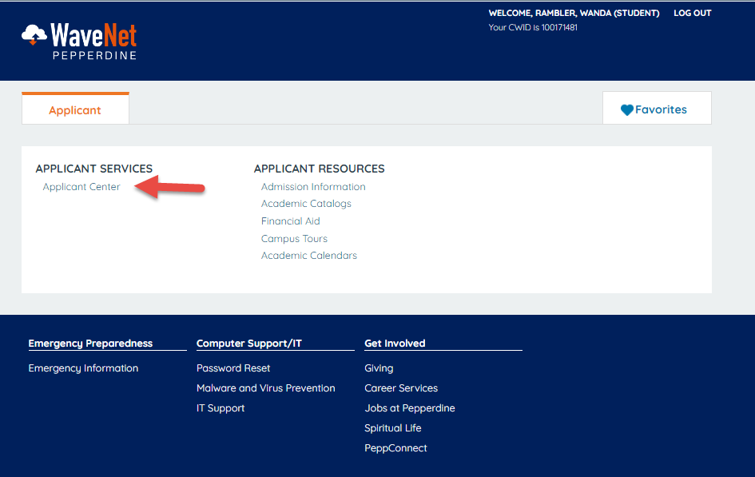Open the Favorites button
755x477 pixels.
click(656, 109)
